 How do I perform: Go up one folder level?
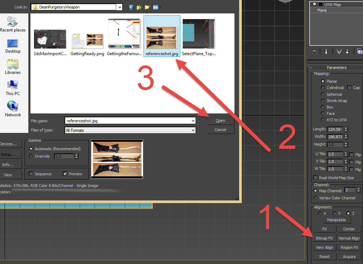139,7
